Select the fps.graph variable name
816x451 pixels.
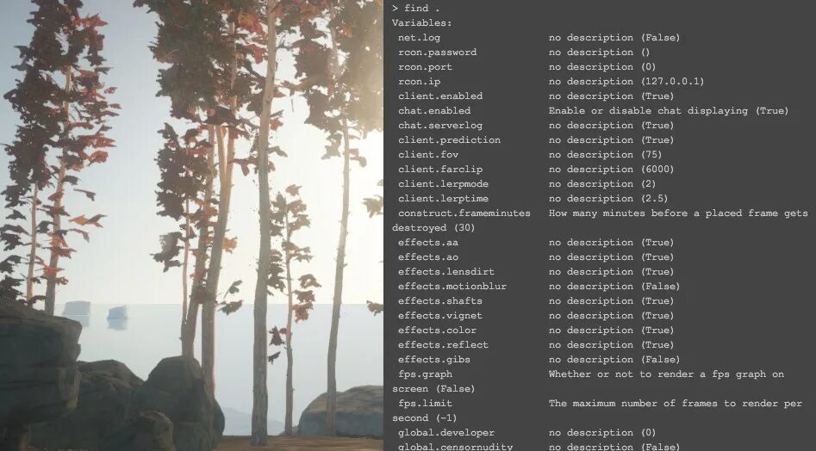(x=425, y=374)
